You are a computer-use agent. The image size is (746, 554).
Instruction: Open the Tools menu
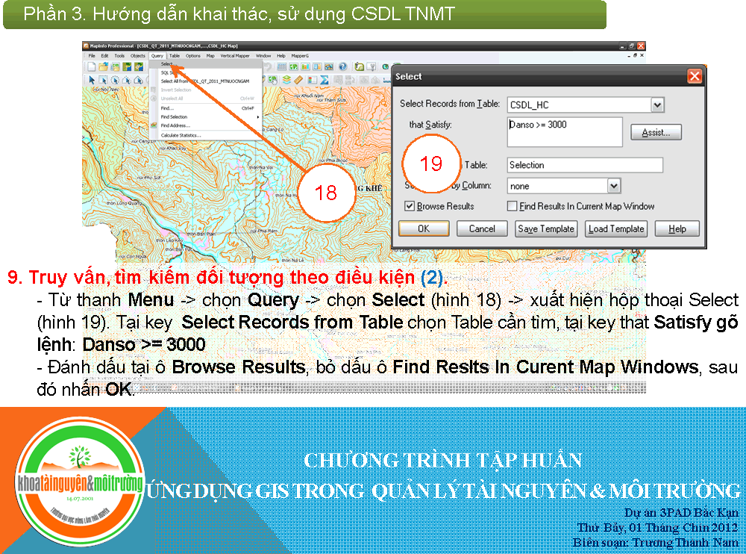(x=119, y=56)
